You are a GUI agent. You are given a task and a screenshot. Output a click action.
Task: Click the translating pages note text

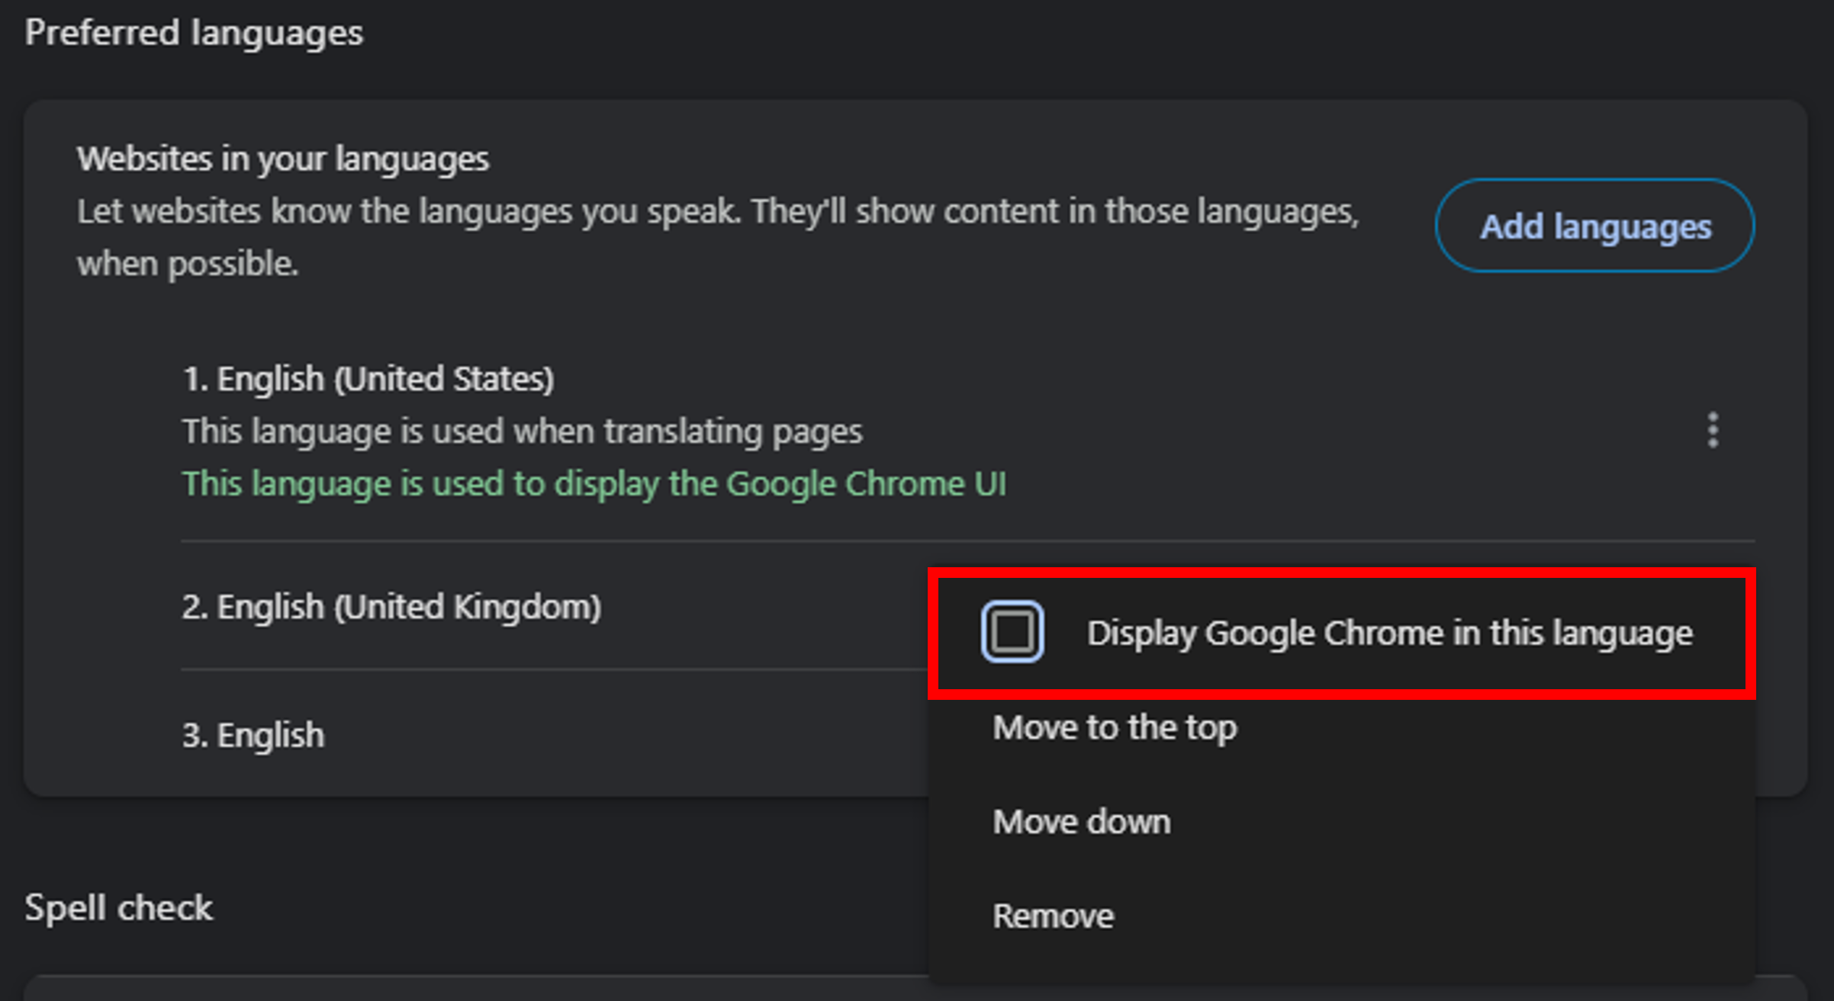click(x=523, y=432)
